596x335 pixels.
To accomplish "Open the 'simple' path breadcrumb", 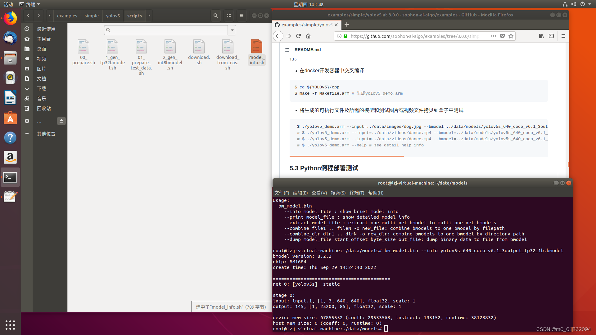I will coord(92,16).
